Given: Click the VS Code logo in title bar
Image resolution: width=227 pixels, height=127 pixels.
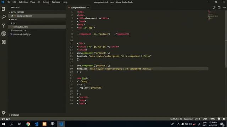Looking at the screenshot, I should 3,2.
